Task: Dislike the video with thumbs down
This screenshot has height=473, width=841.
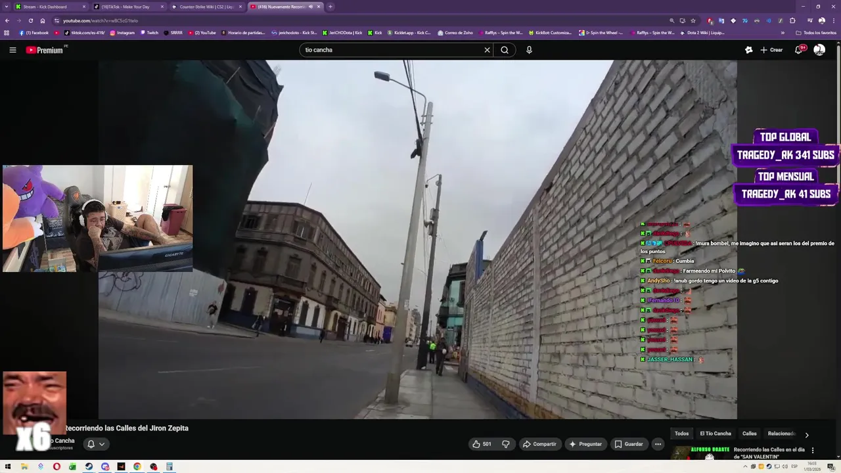Action: [x=506, y=444]
